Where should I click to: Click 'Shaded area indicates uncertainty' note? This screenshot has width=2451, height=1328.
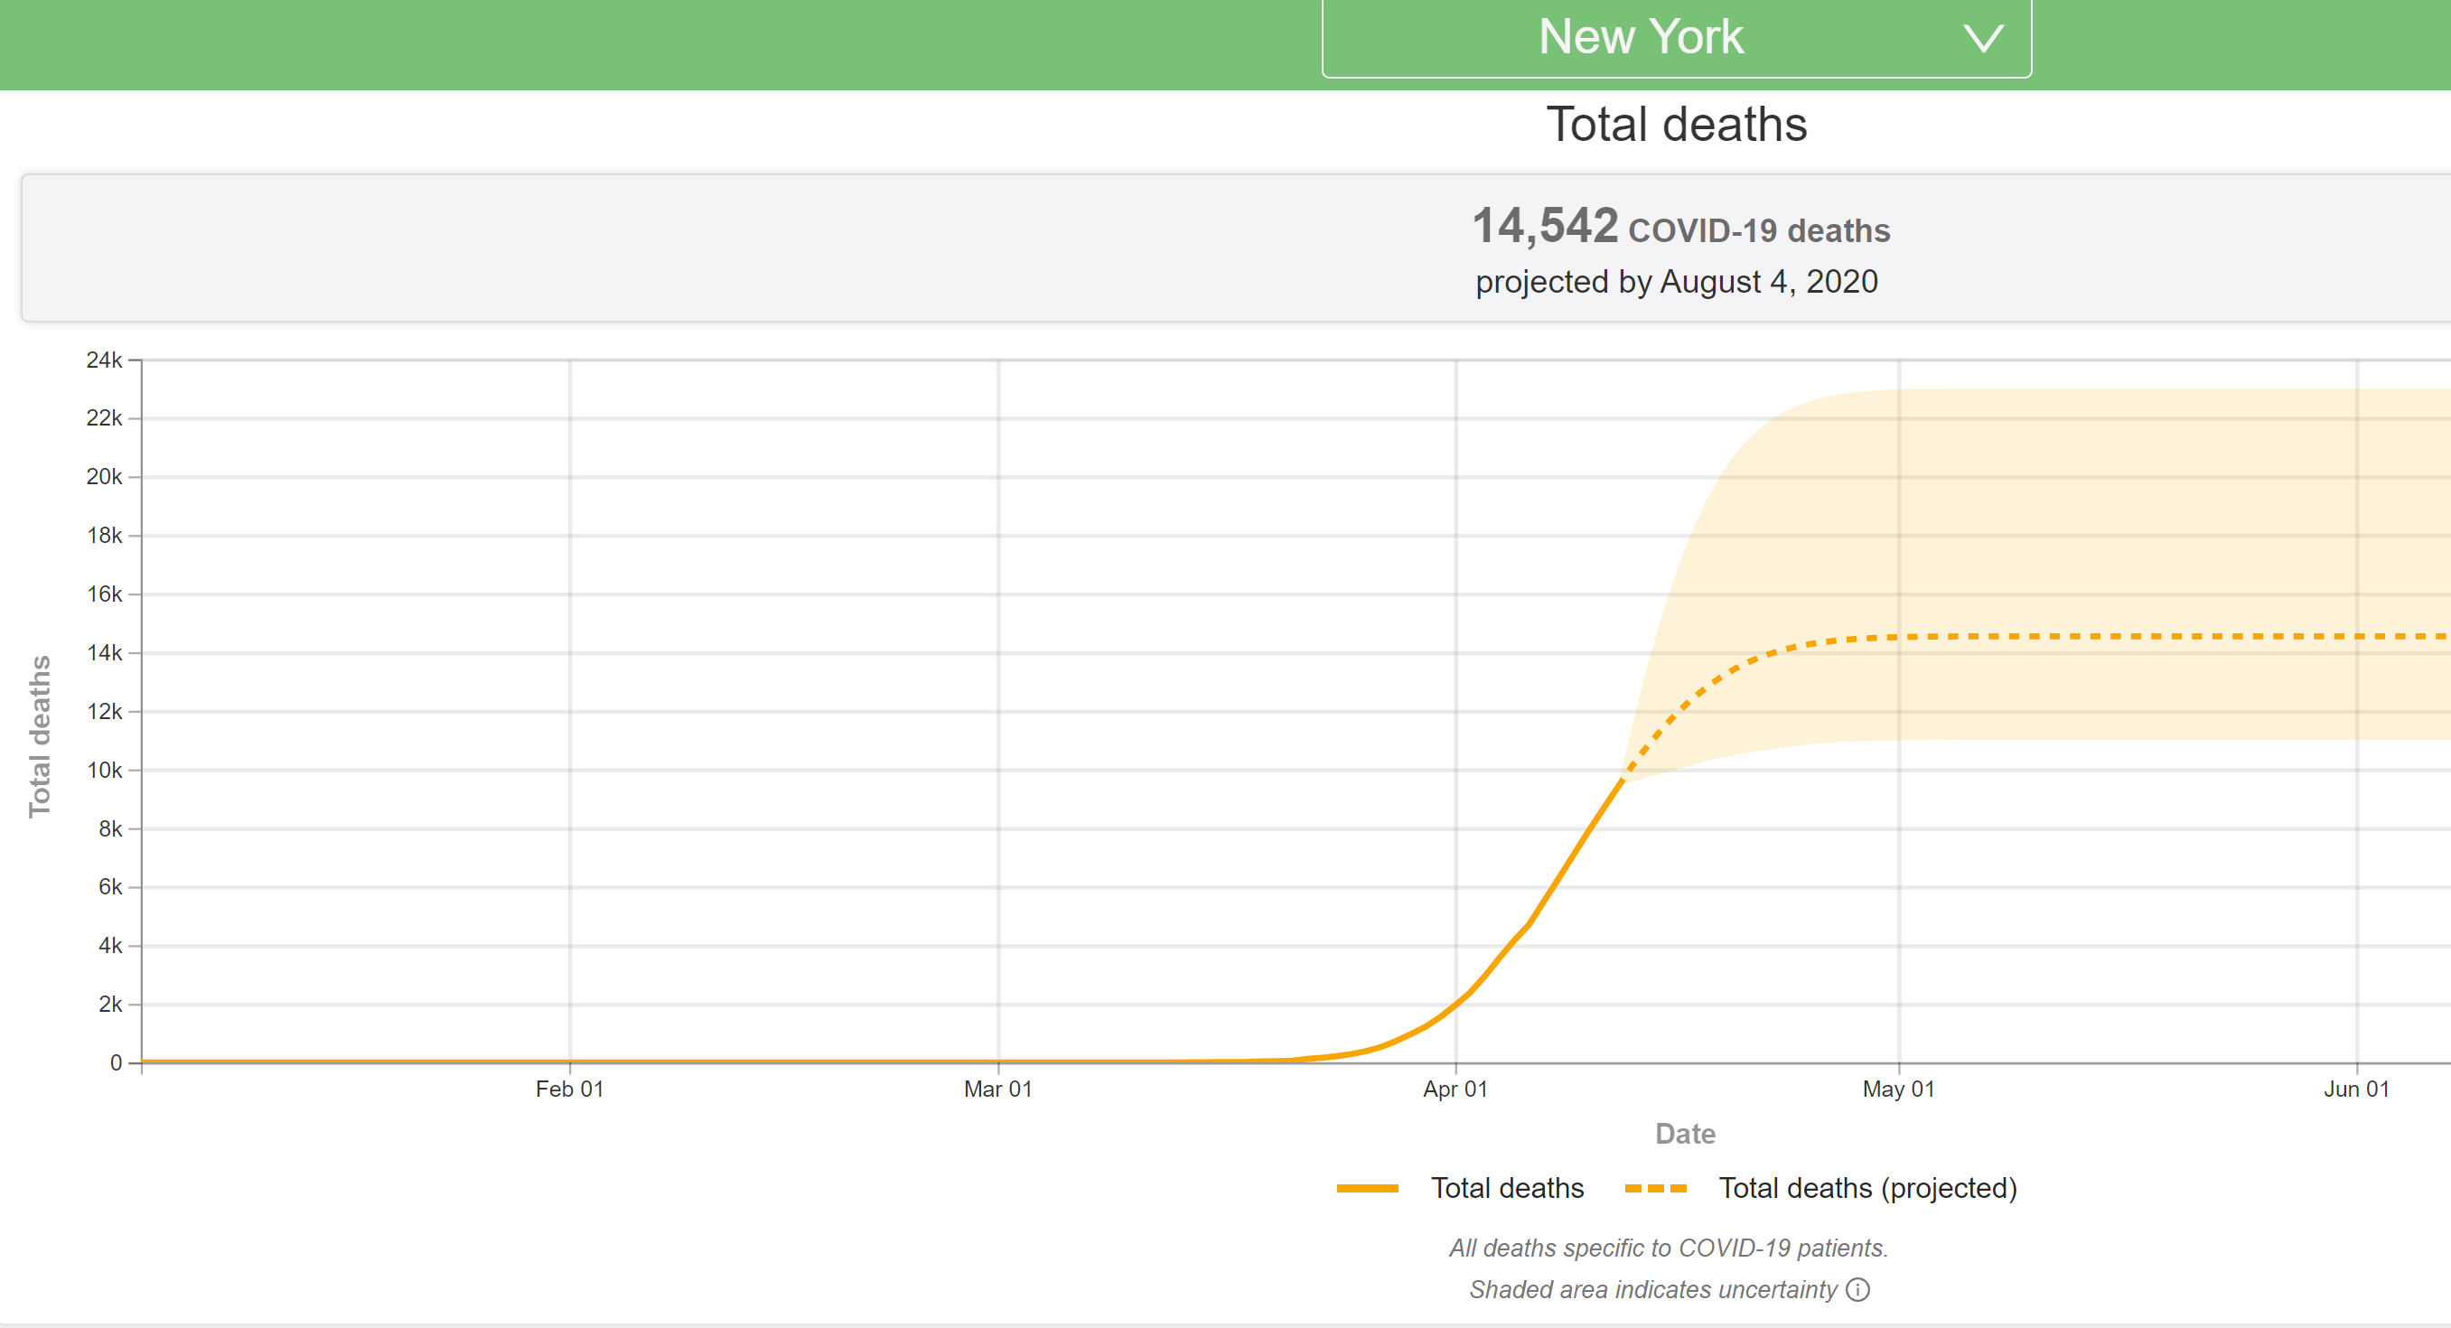click(x=1652, y=1289)
